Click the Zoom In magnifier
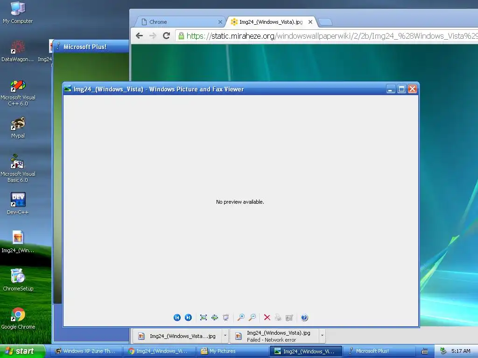Screen dimensions: 478x358 point(241,317)
